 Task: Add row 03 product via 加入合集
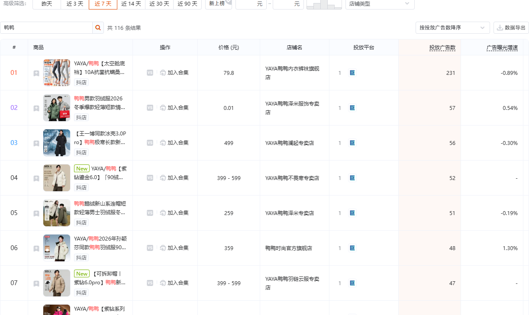(x=174, y=143)
